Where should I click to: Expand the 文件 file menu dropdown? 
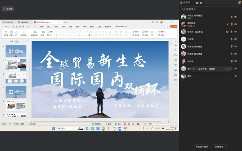(6, 27)
